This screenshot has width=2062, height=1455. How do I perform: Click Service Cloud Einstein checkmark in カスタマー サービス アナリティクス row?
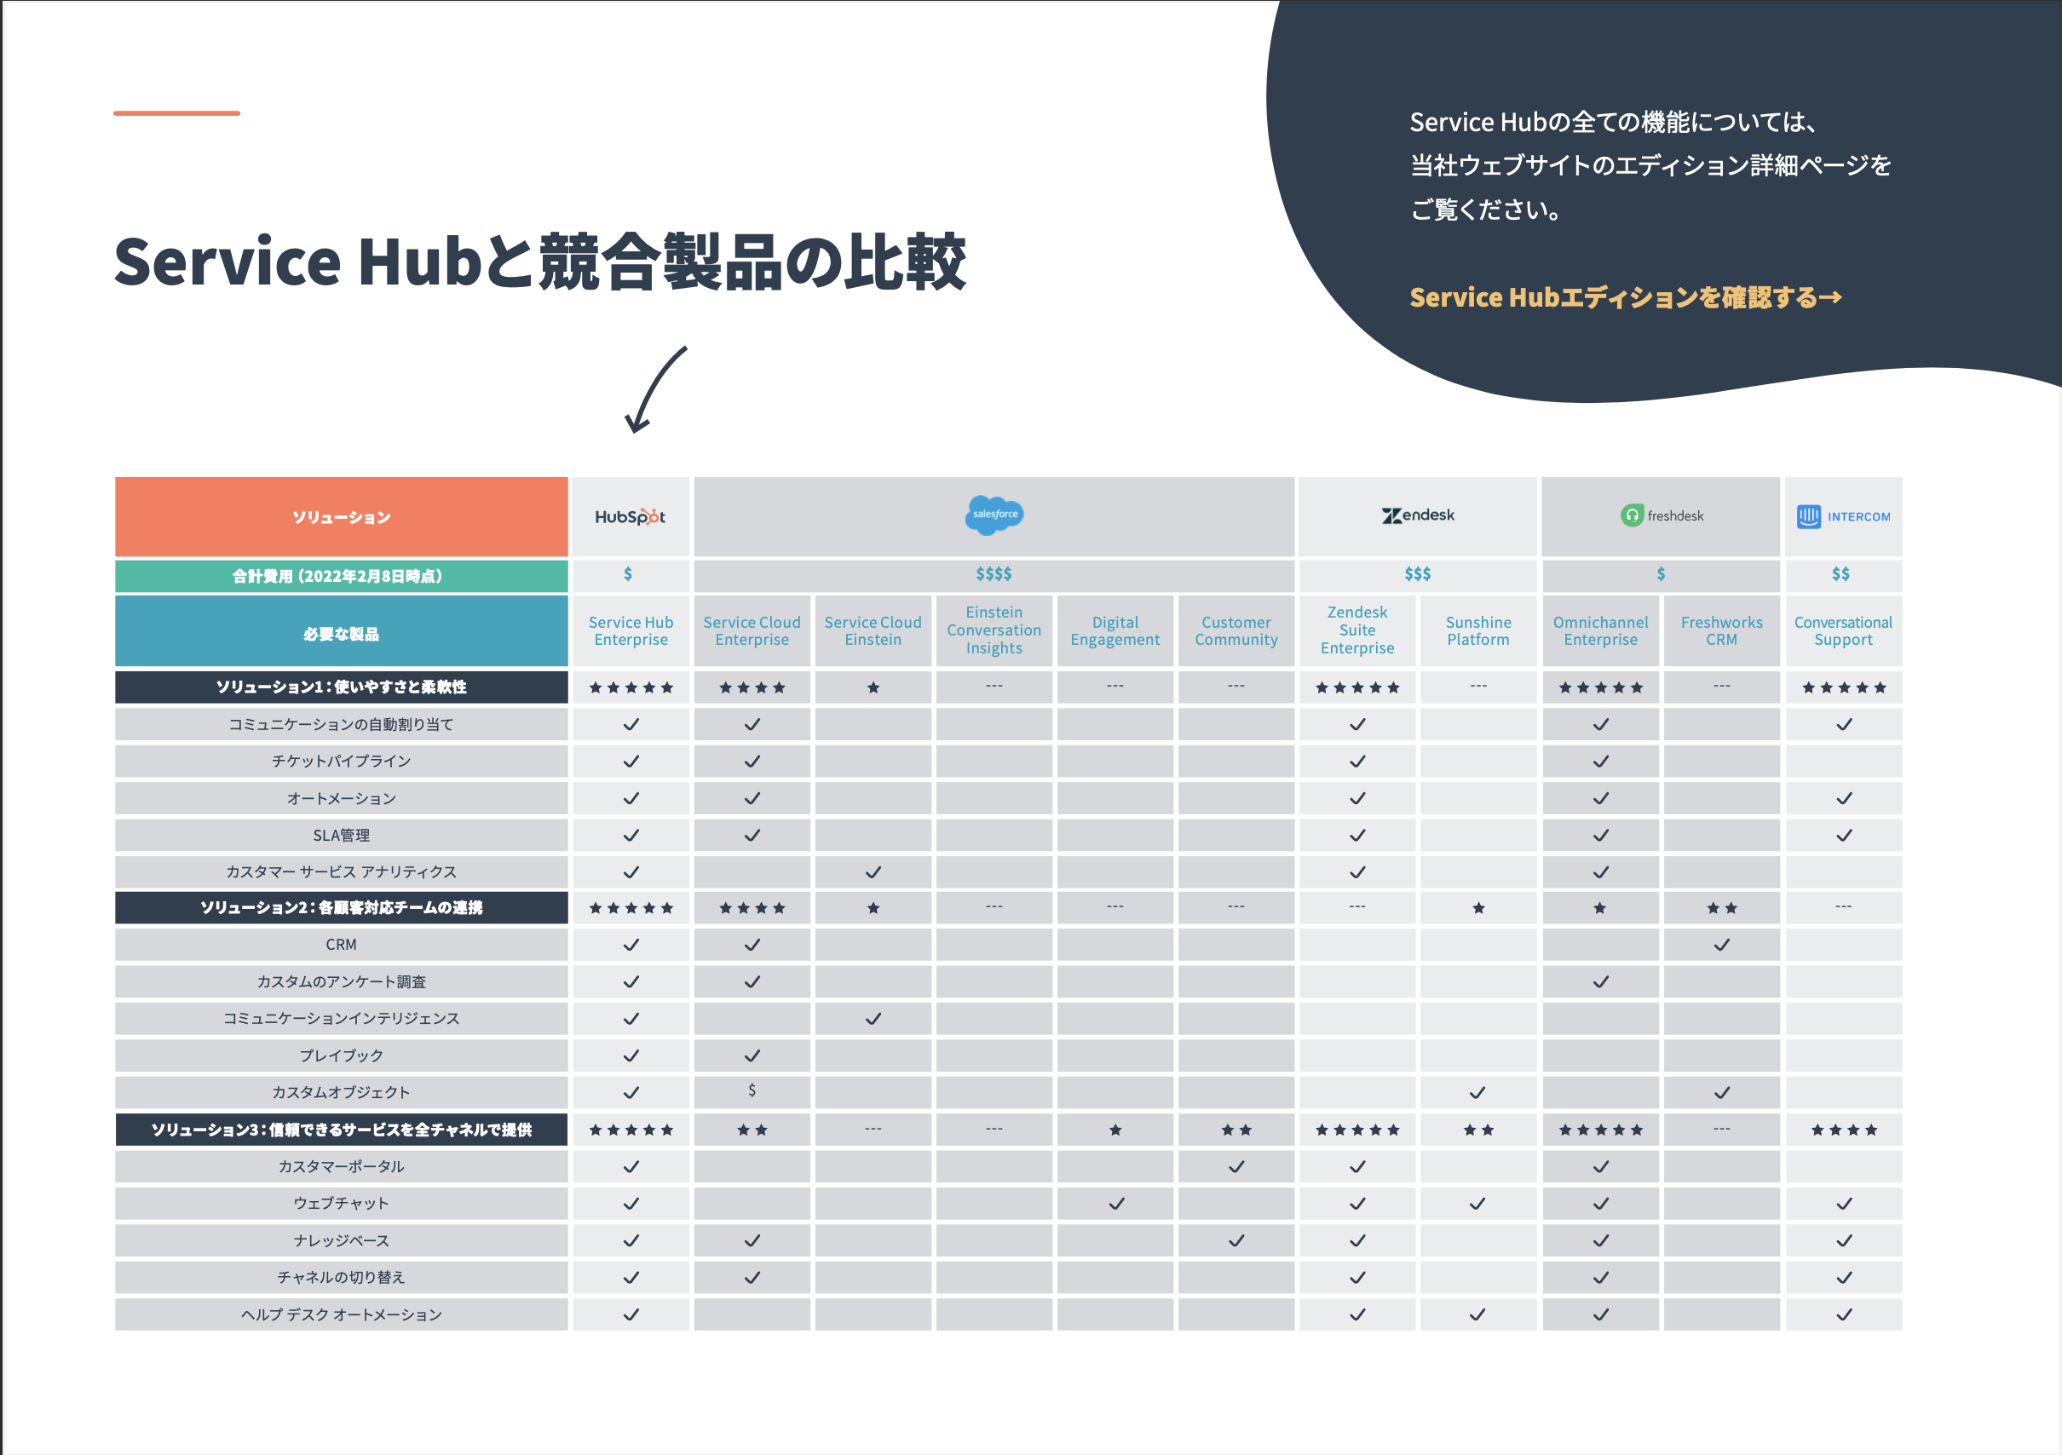873,872
